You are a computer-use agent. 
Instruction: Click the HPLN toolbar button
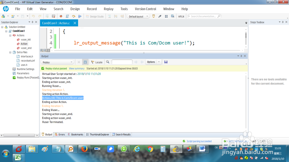[x=181, y=16]
